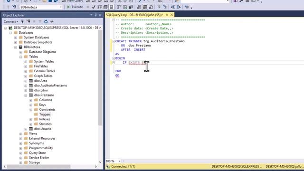Collapse the BDbilioteca database node
The width and height of the screenshot is (304, 171).
(x=16, y=47)
